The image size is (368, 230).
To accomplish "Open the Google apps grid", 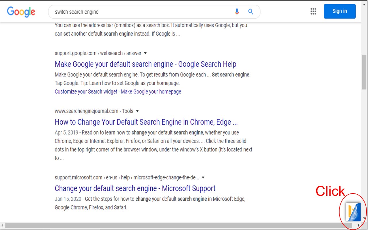I will (313, 11).
